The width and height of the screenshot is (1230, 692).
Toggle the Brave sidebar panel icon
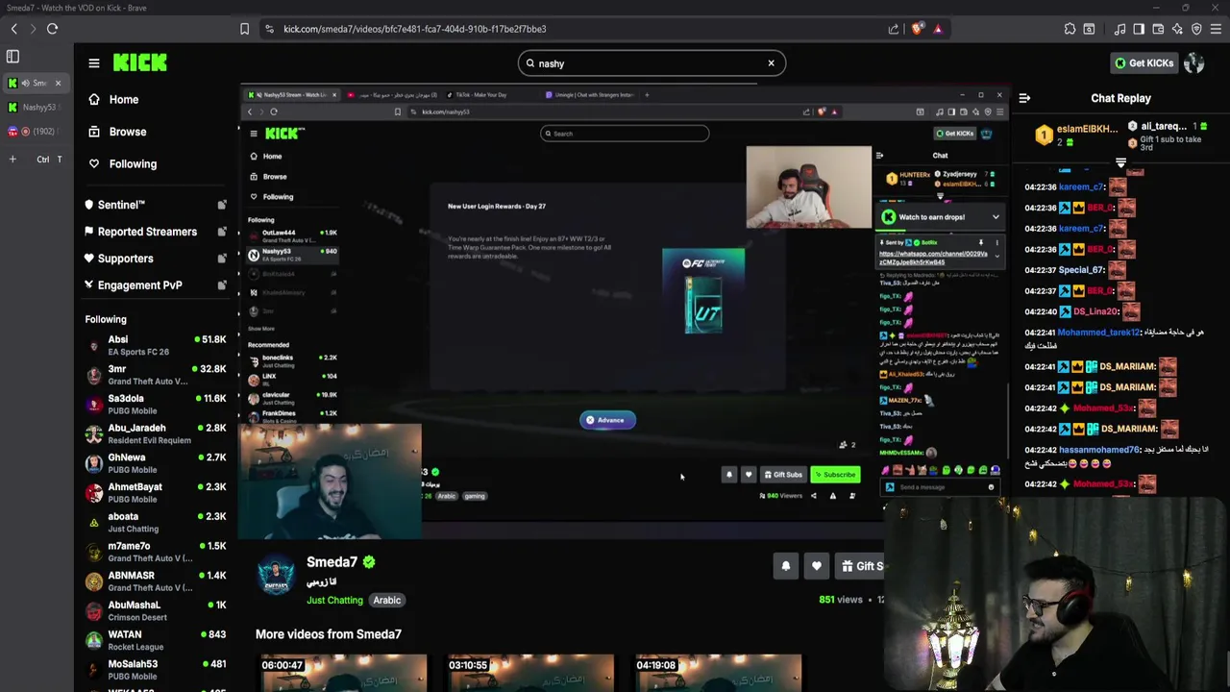point(1139,29)
